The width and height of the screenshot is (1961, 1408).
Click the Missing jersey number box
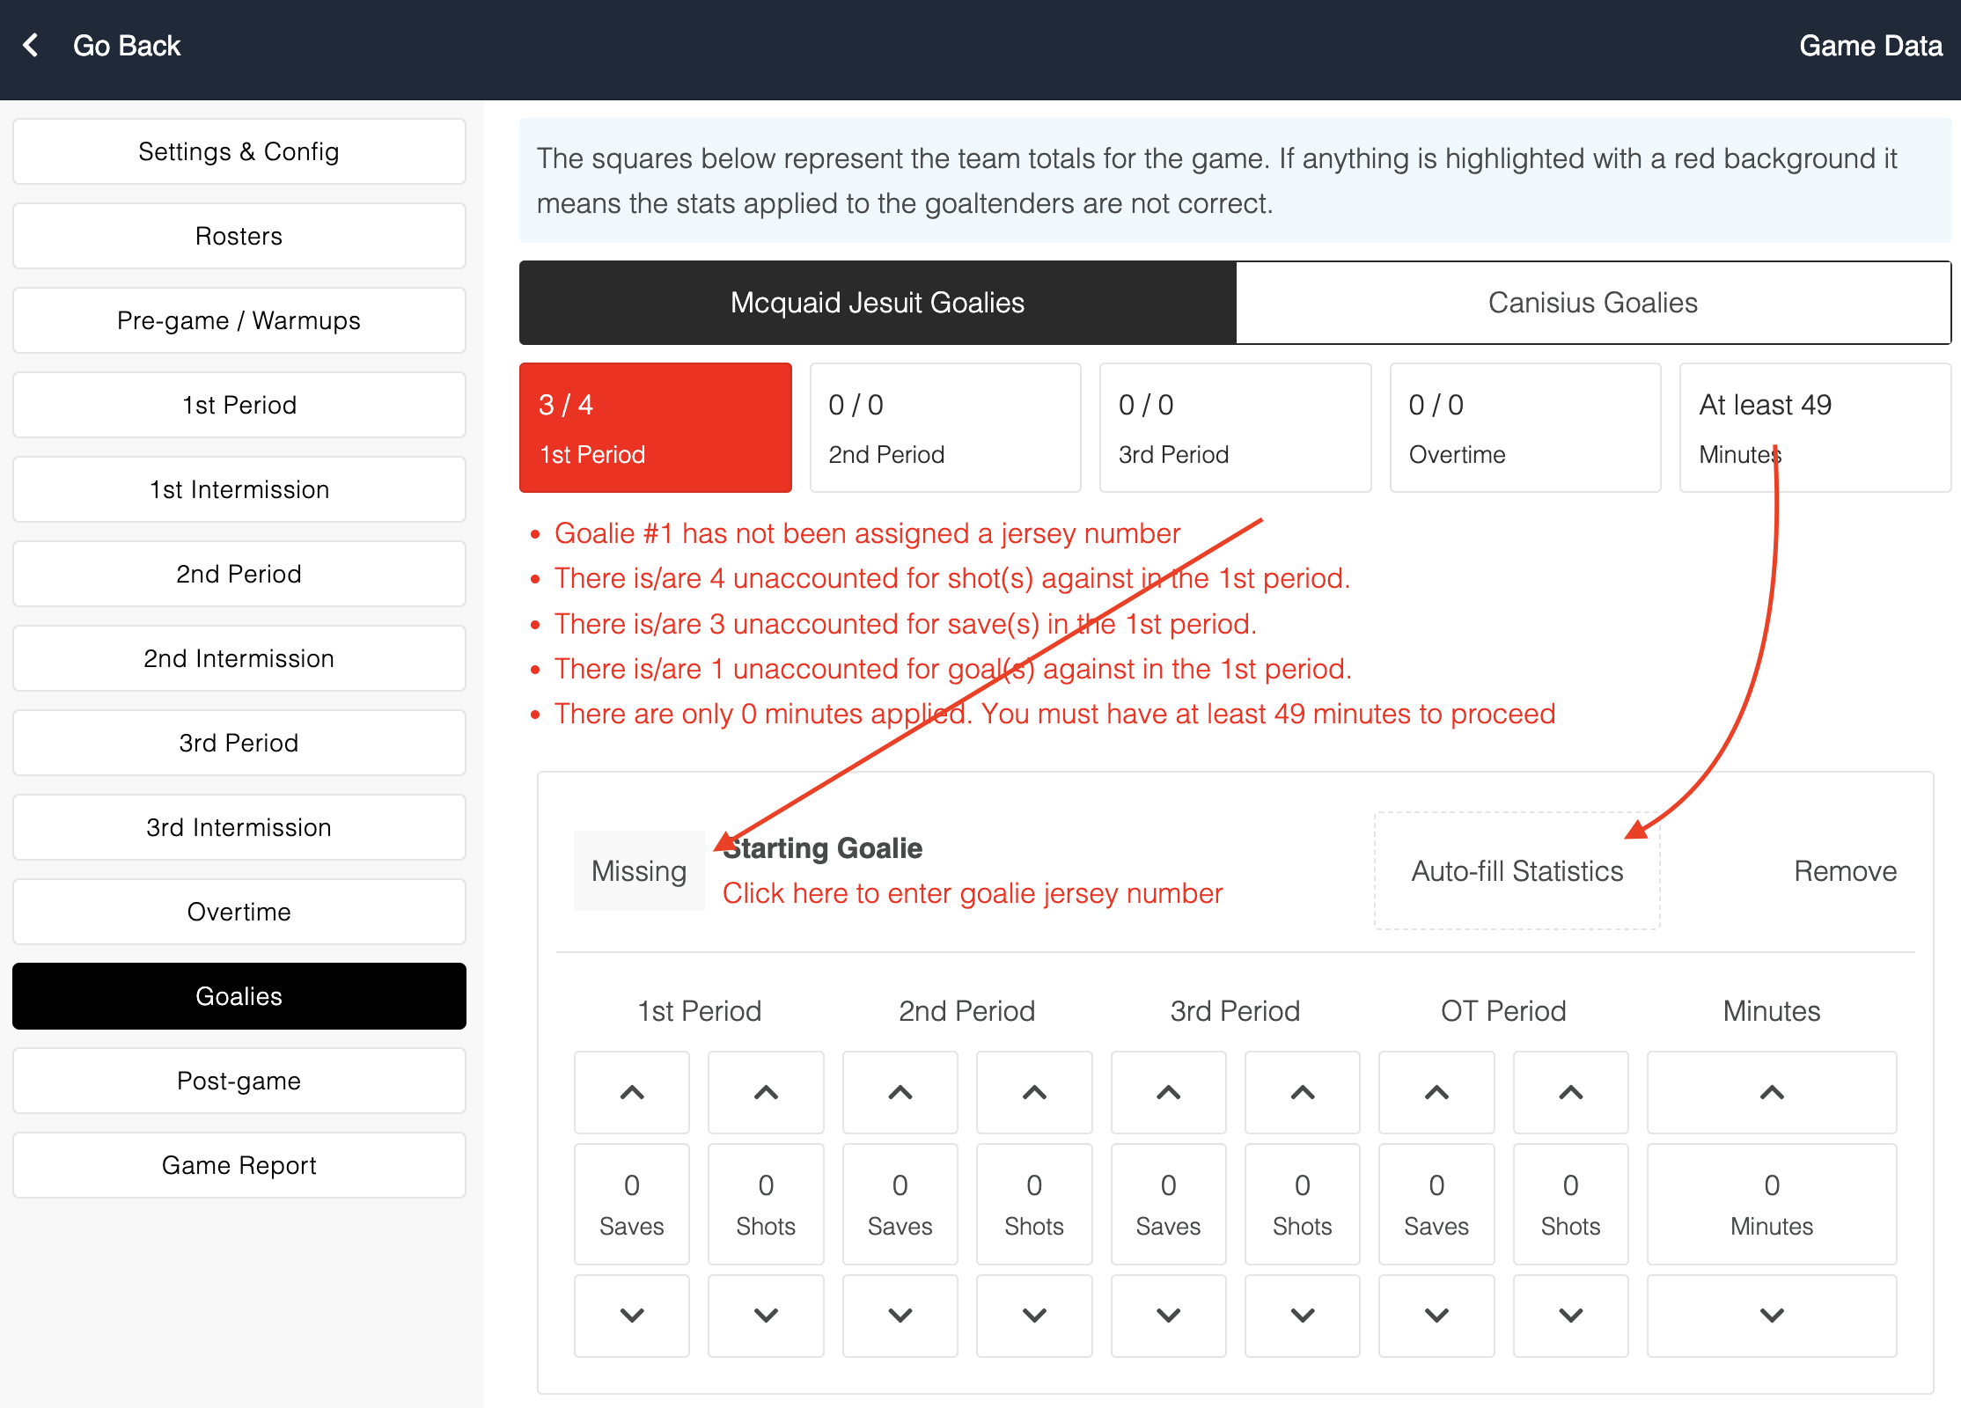tap(639, 871)
